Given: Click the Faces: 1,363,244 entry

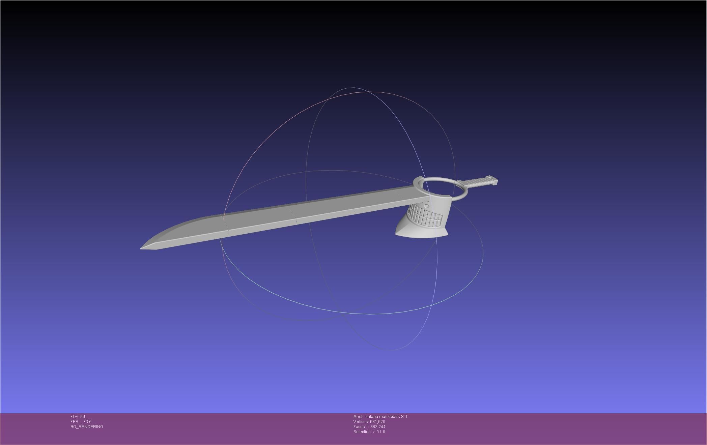Looking at the screenshot, I should pos(369,427).
